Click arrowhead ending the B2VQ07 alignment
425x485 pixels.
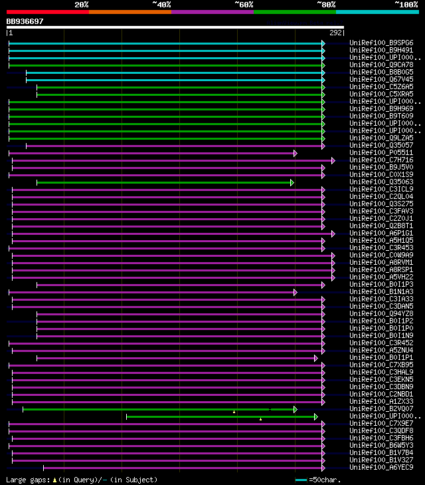pyautogui.click(x=296, y=410)
